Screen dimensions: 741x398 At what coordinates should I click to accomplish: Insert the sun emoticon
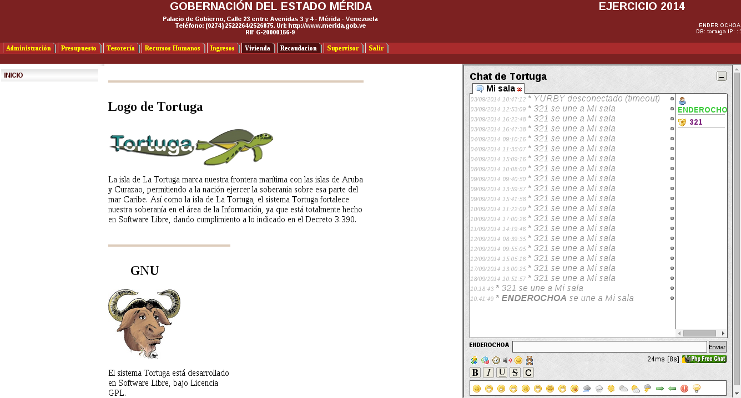pos(611,389)
